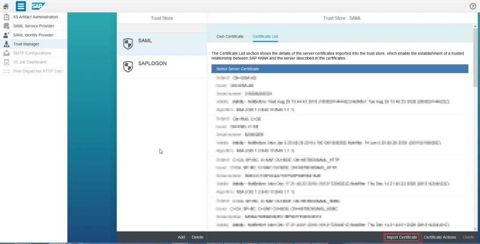The width and height of the screenshot is (480, 244).
Task: Click the greyed Delete button at far right
Action: click(468, 237)
